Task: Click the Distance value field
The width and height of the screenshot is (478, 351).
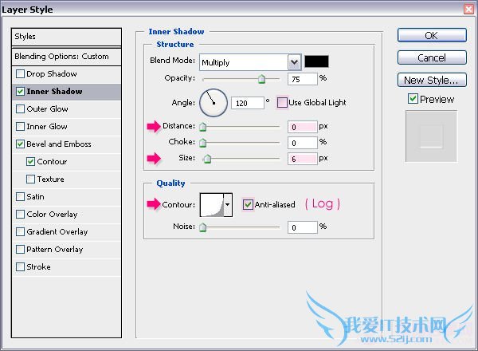Action: click(303, 127)
